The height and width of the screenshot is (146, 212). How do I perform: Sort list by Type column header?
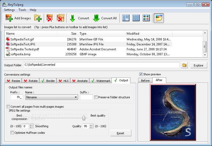pos(101,34)
